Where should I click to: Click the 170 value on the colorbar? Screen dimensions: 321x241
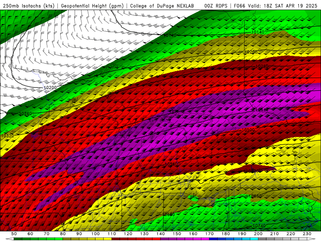(209, 234)
